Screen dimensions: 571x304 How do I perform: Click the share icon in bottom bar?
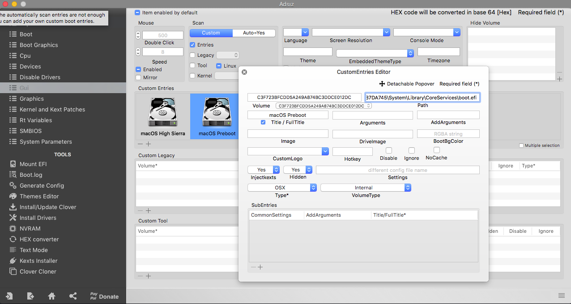[x=73, y=296]
